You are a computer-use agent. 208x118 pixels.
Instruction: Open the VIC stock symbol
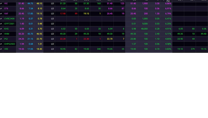tap(6, 4)
